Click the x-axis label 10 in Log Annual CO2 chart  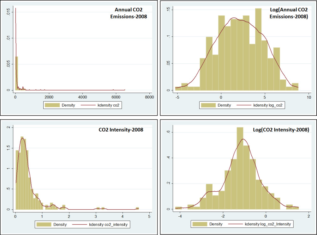point(309,97)
